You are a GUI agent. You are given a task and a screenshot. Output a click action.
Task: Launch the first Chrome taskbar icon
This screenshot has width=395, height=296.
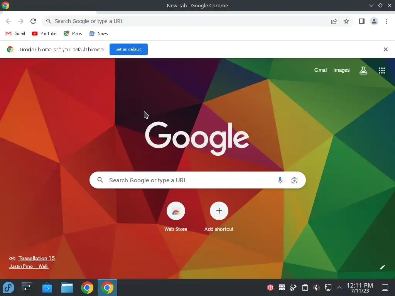(x=87, y=288)
